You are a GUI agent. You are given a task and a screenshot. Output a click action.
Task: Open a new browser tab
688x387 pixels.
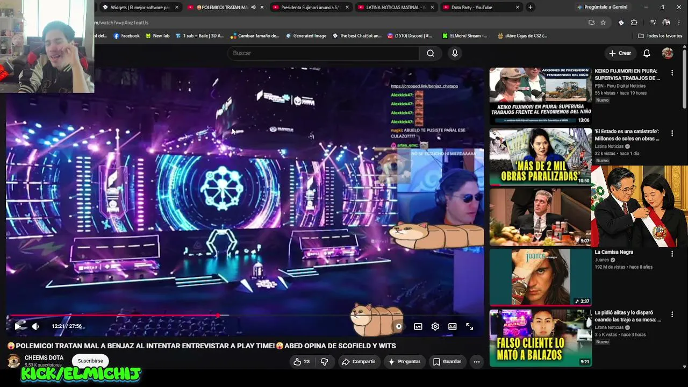pos(531,8)
